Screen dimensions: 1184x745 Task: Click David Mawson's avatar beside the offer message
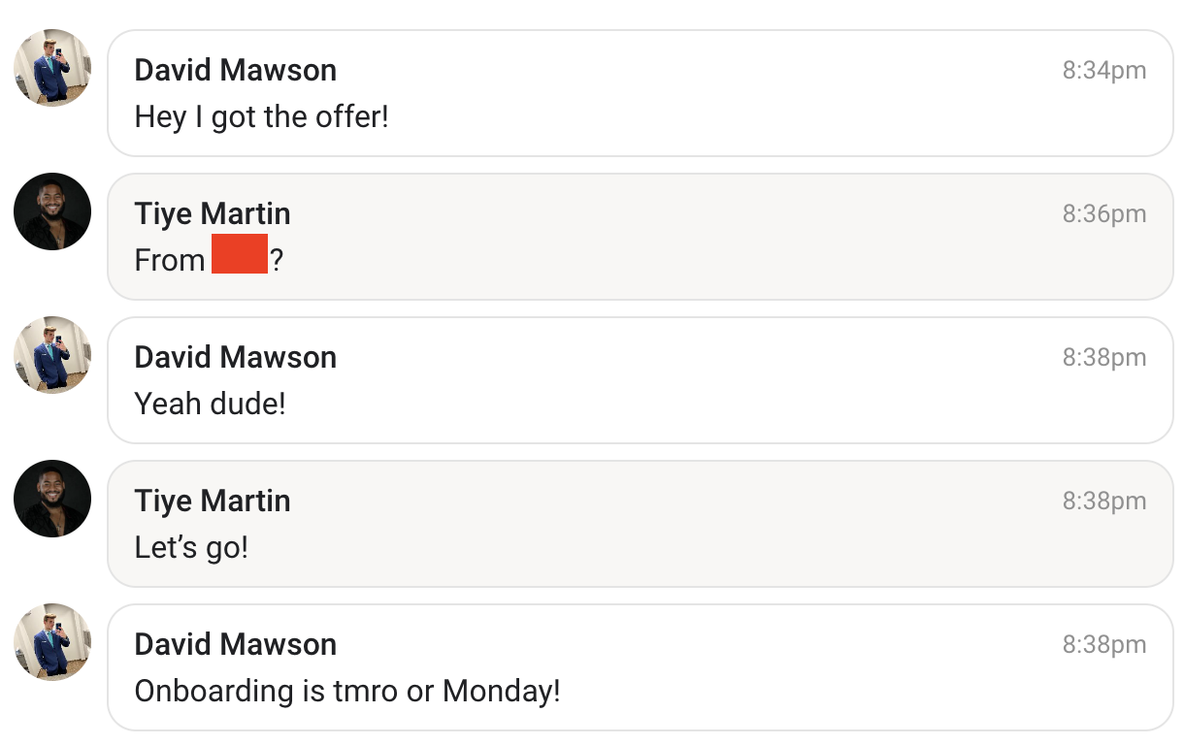point(52,68)
